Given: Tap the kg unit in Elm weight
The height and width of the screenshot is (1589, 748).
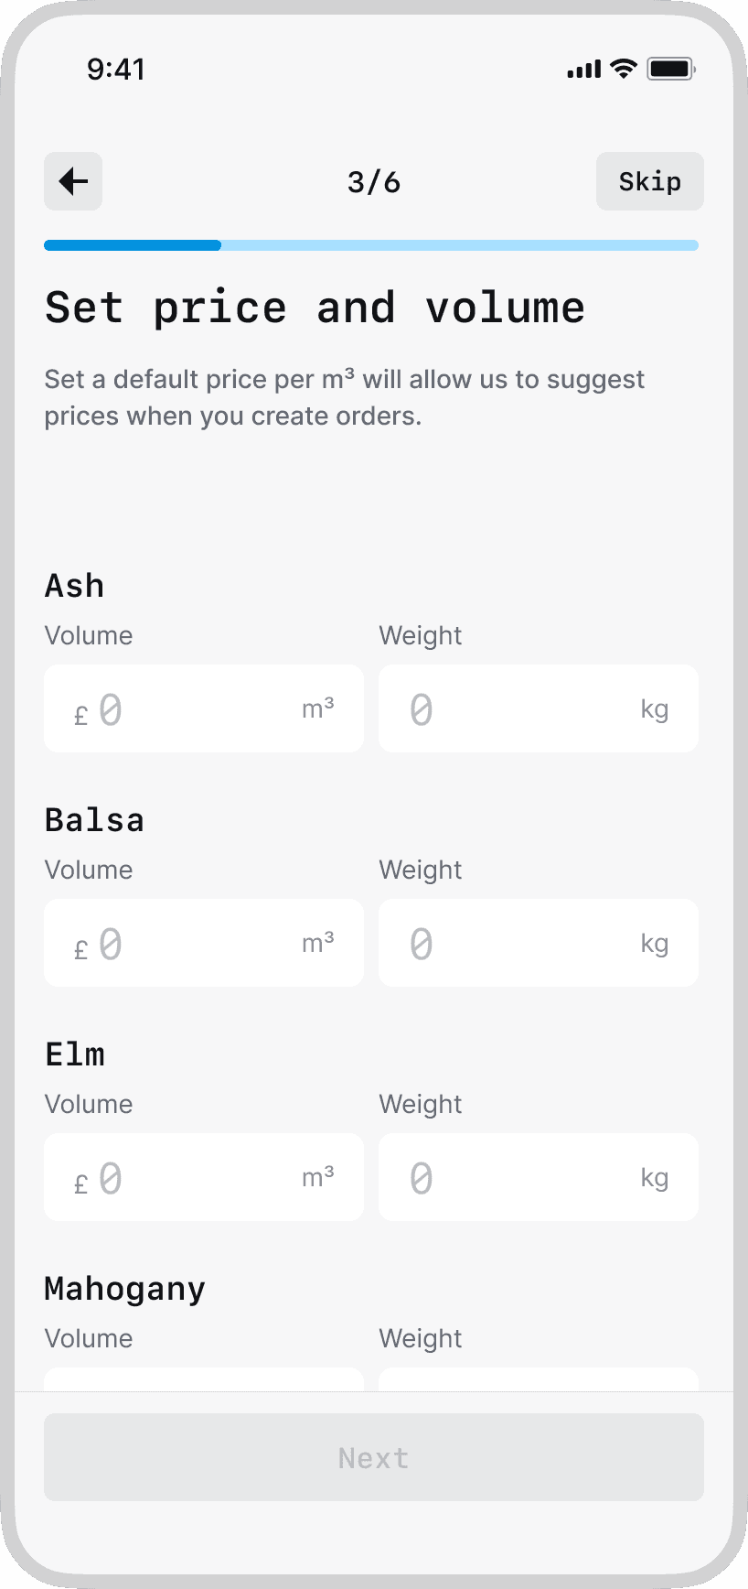Looking at the screenshot, I should coord(655,1178).
